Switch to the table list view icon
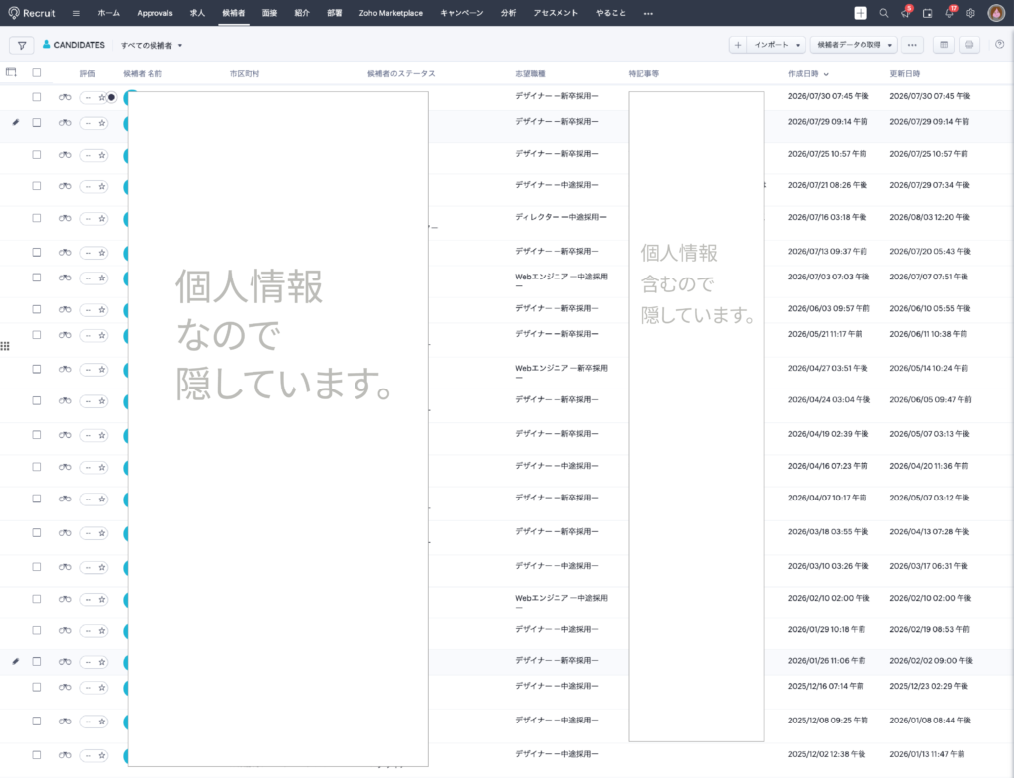 pyautogui.click(x=944, y=45)
